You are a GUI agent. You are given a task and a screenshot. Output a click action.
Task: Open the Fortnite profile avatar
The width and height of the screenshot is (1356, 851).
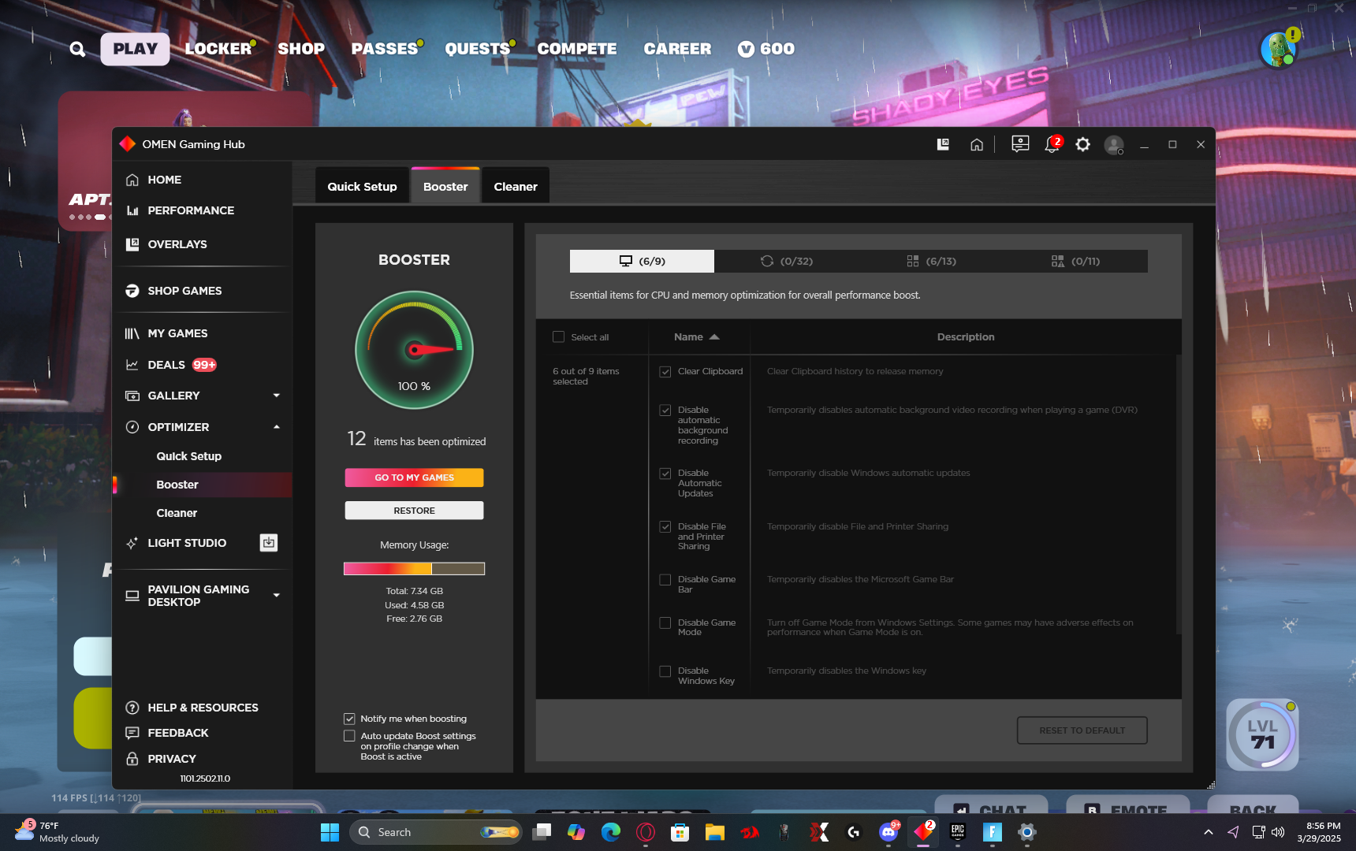pyautogui.click(x=1279, y=50)
